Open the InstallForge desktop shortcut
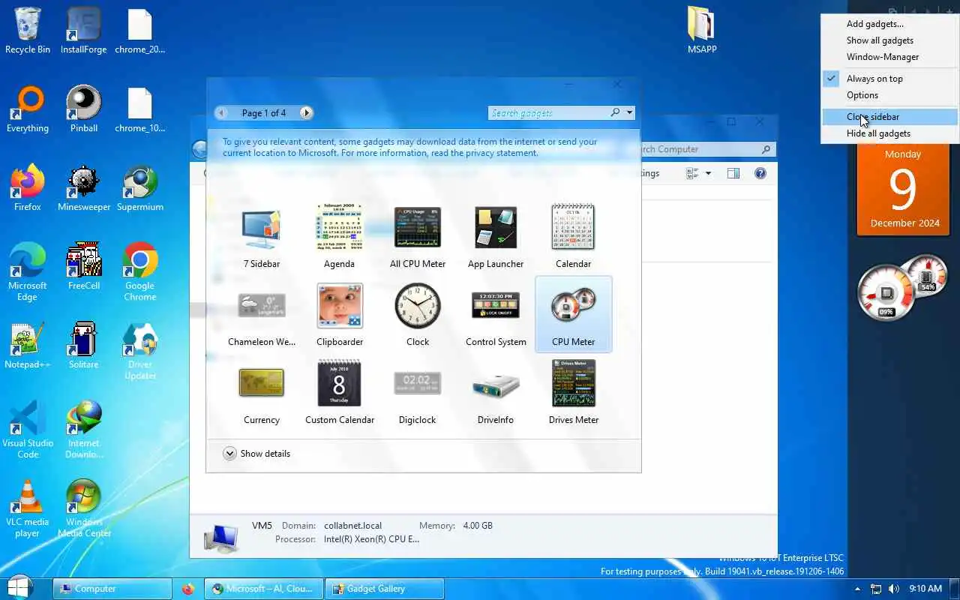Screen dimensions: 960x600 (84, 31)
